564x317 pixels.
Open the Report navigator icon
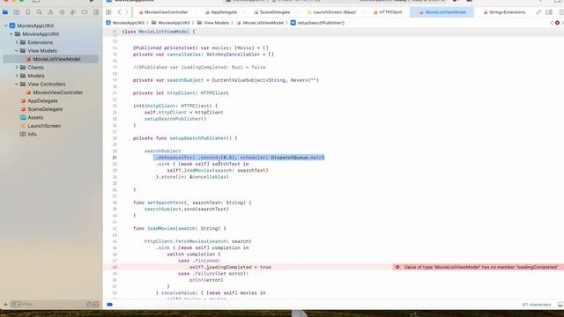96,12
